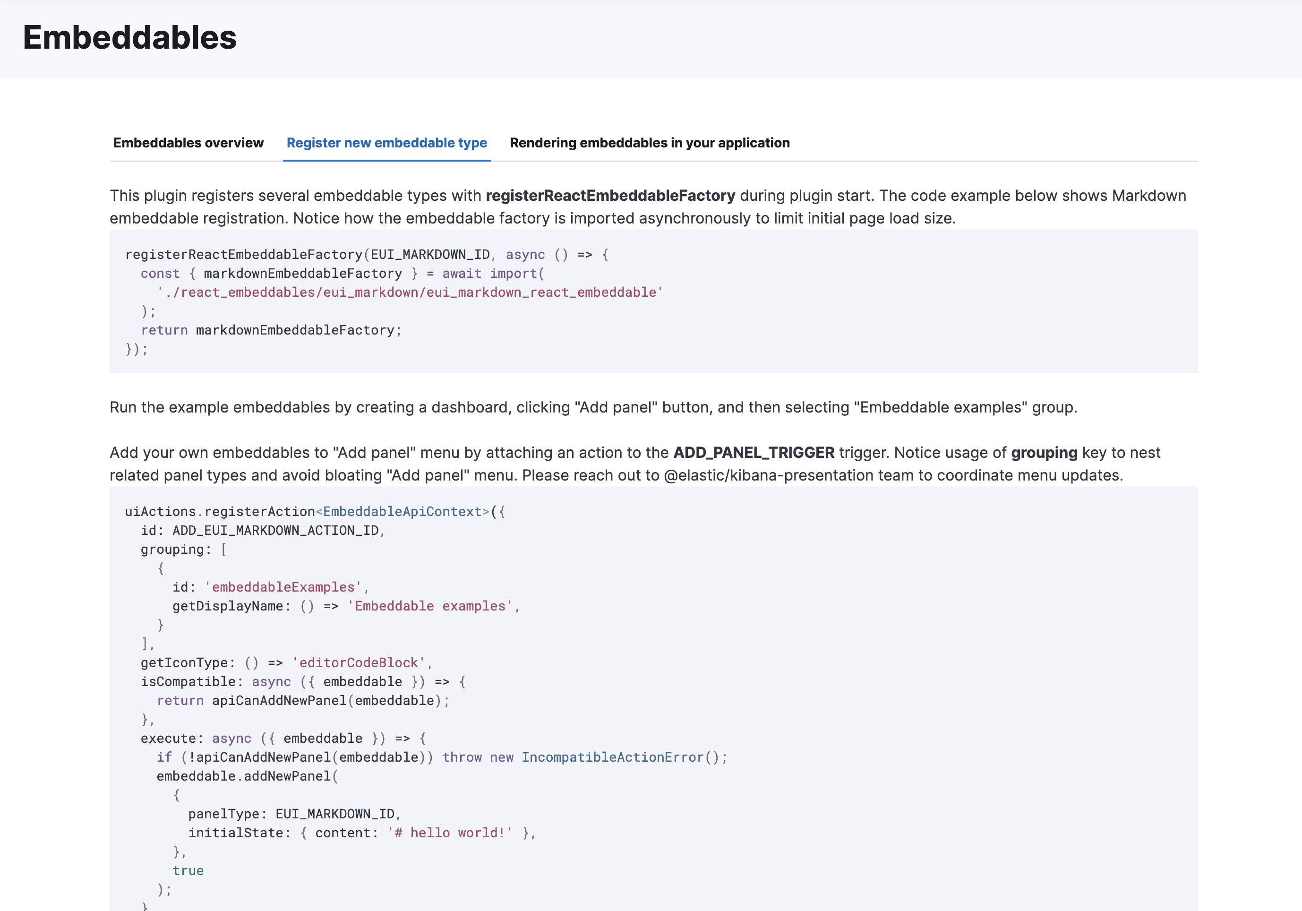Click the initialState '# hello world!' code line
This screenshot has width=1302, height=911.
click(362, 833)
